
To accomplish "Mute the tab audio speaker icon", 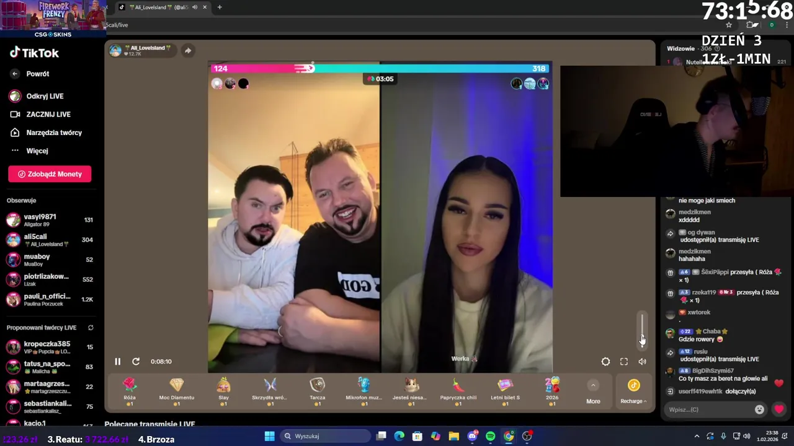I will 195,7.
